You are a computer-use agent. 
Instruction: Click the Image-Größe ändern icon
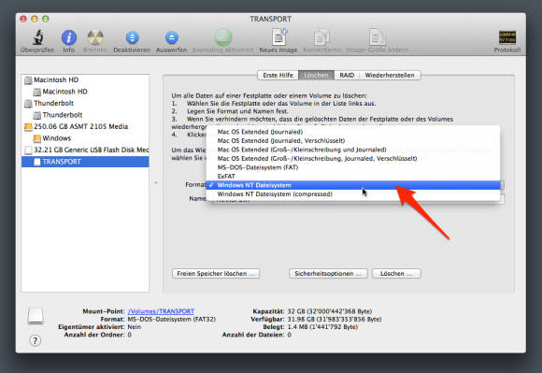point(377,37)
